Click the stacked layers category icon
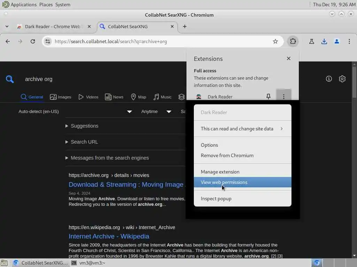Image resolution: width=357 pixels, height=267 pixels. click(181, 97)
